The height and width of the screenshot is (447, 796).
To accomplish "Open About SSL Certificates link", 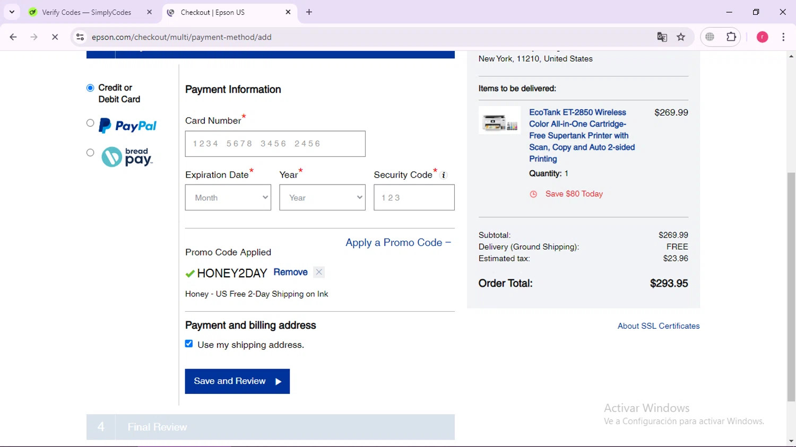I will [659, 326].
